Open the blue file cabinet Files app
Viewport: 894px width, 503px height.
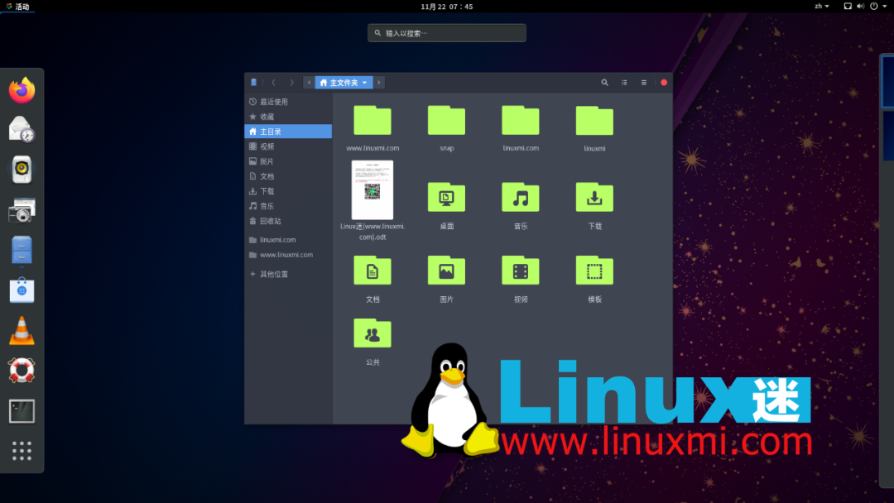22,251
